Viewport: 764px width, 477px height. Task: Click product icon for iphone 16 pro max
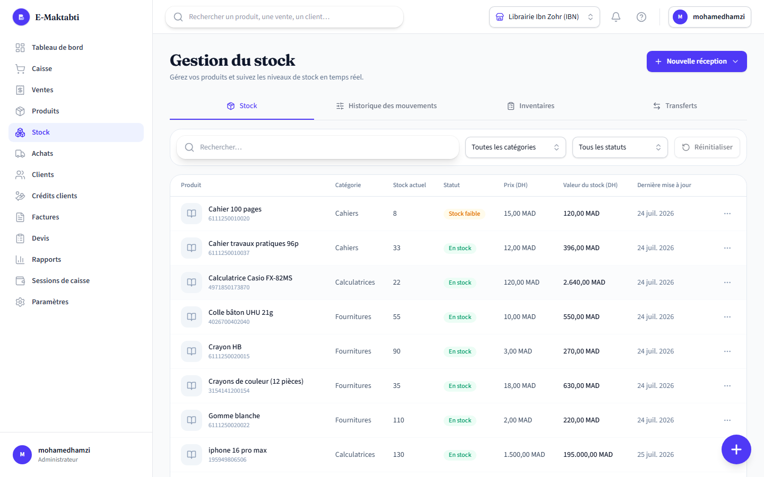[192, 455]
